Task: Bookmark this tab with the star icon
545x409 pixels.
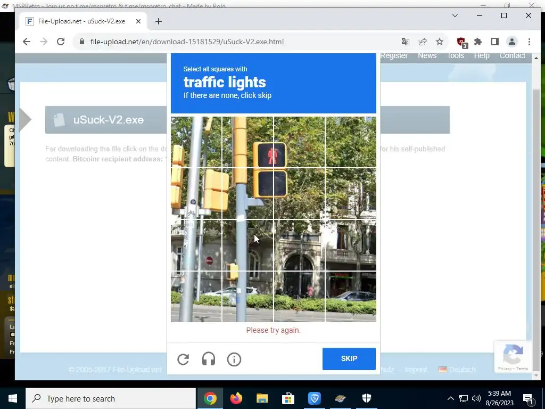Action: coord(439,42)
